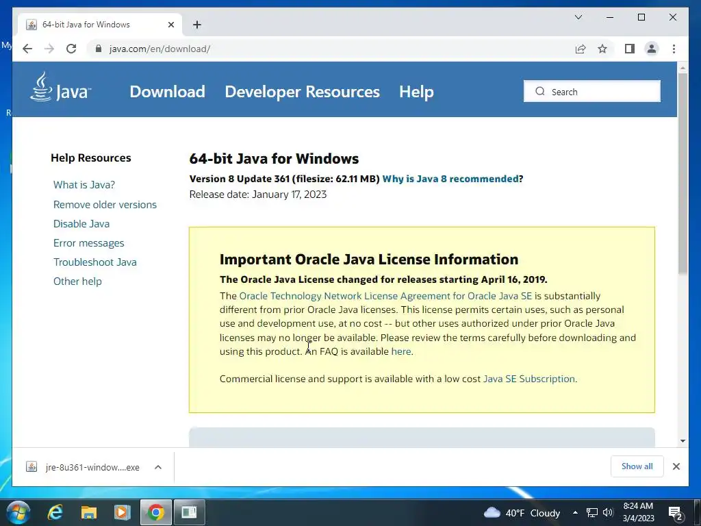Open 'Error messages' help link
Screen dimensions: 701x526
[x=88, y=243]
